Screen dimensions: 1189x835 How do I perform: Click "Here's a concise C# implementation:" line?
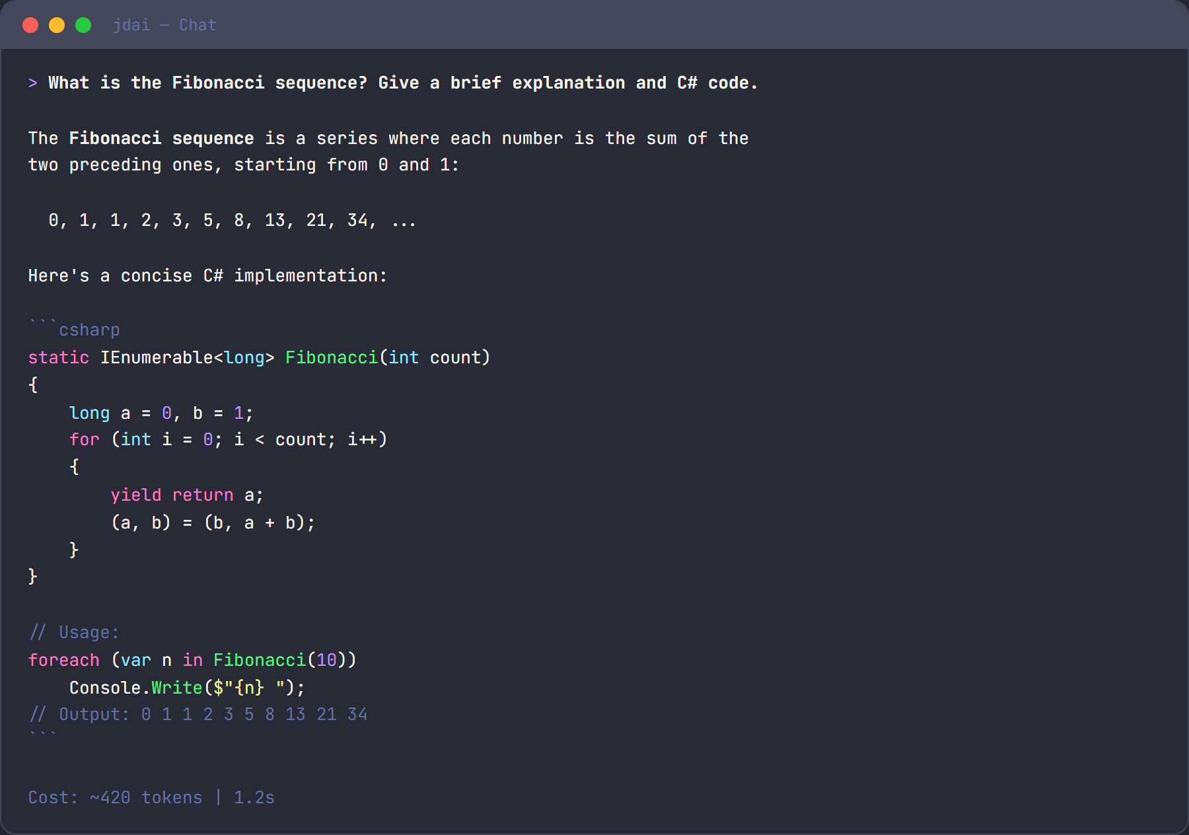click(x=207, y=276)
